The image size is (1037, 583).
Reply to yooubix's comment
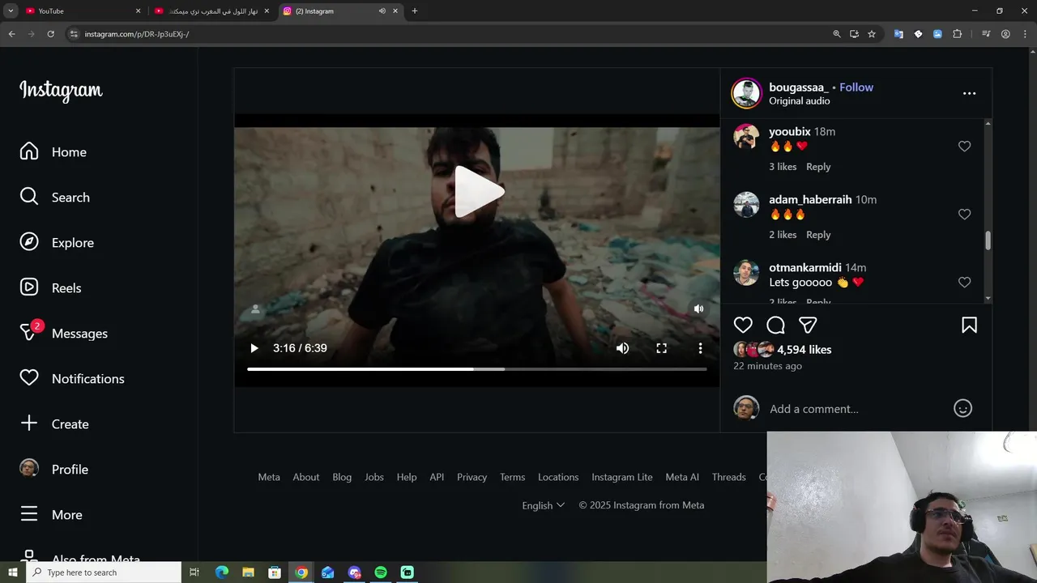coord(818,167)
